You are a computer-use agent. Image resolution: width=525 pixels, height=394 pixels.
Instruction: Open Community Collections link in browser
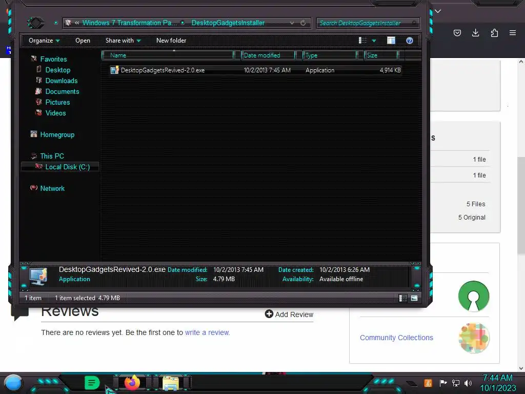(x=396, y=338)
